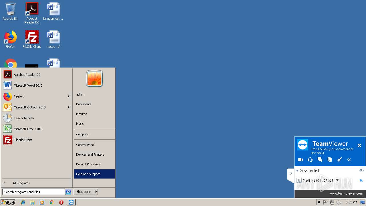Viewport: 366px width, 206px height.
Task: Expand the Shut down options arrow
Action: (96, 192)
